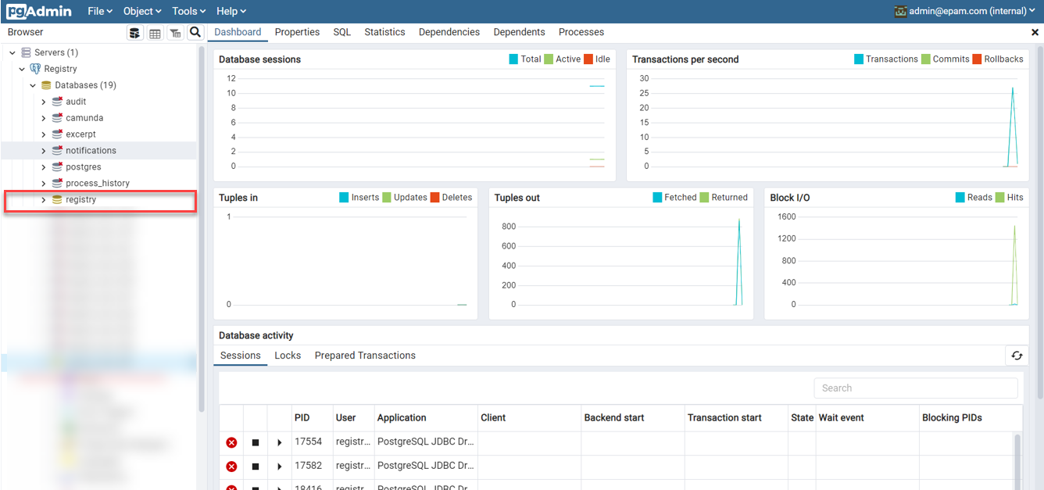Open the Query Tool icon in Browser toolbar
Image resolution: width=1044 pixels, height=490 pixels.
(x=135, y=33)
